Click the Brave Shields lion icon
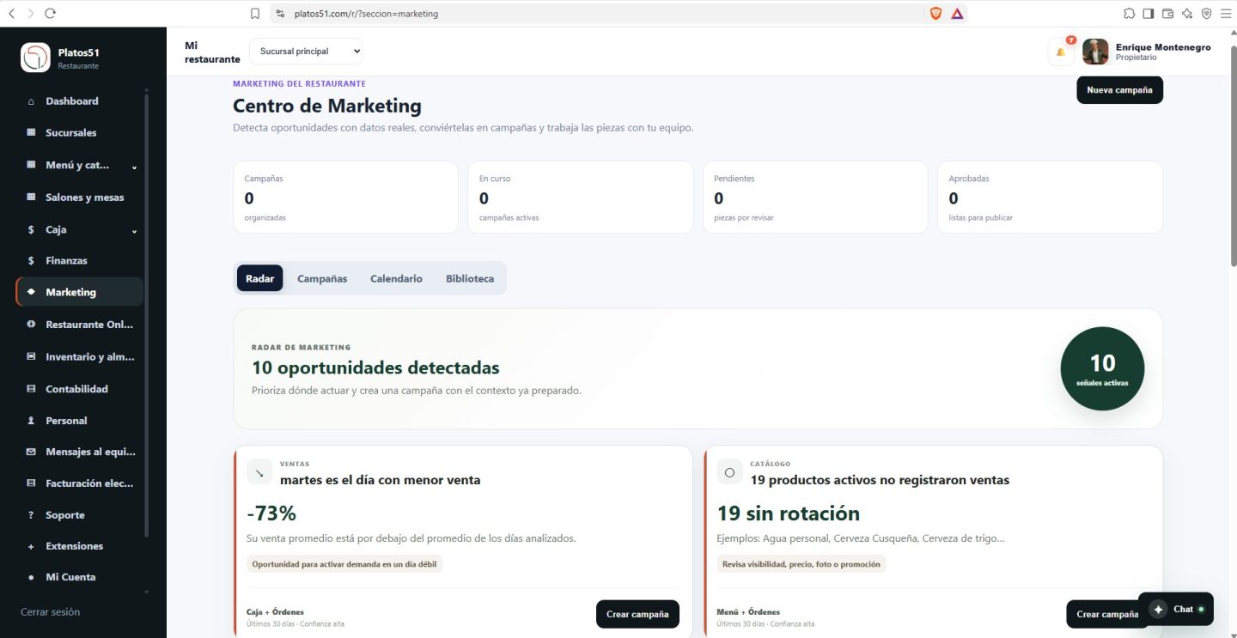1237x638 pixels. coord(935,13)
